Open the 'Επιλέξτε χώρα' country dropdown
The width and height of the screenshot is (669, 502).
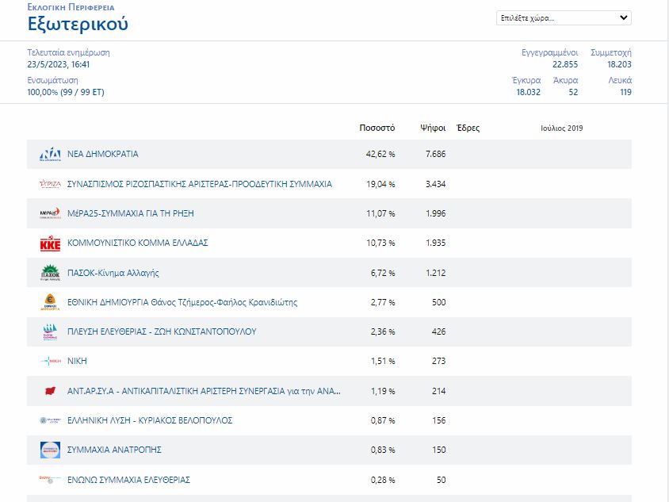(x=564, y=17)
